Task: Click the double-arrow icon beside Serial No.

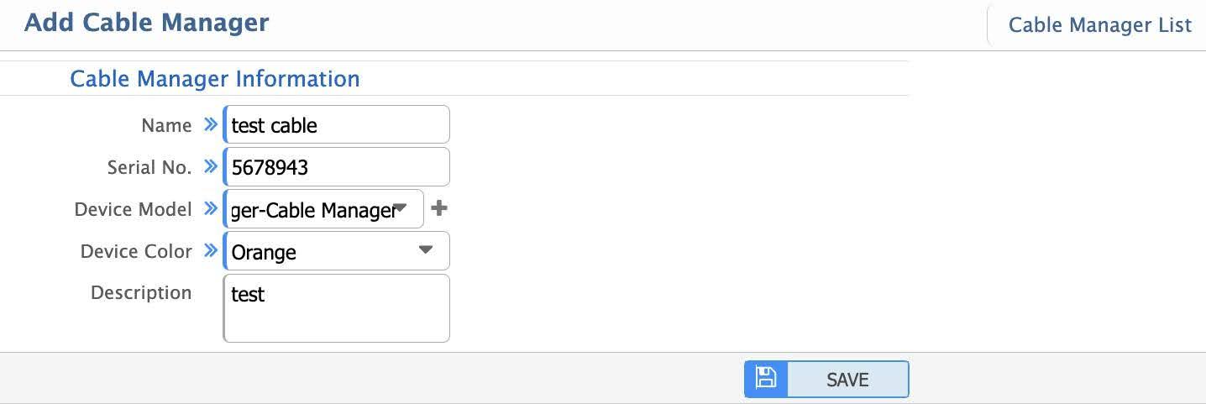Action: pos(210,167)
